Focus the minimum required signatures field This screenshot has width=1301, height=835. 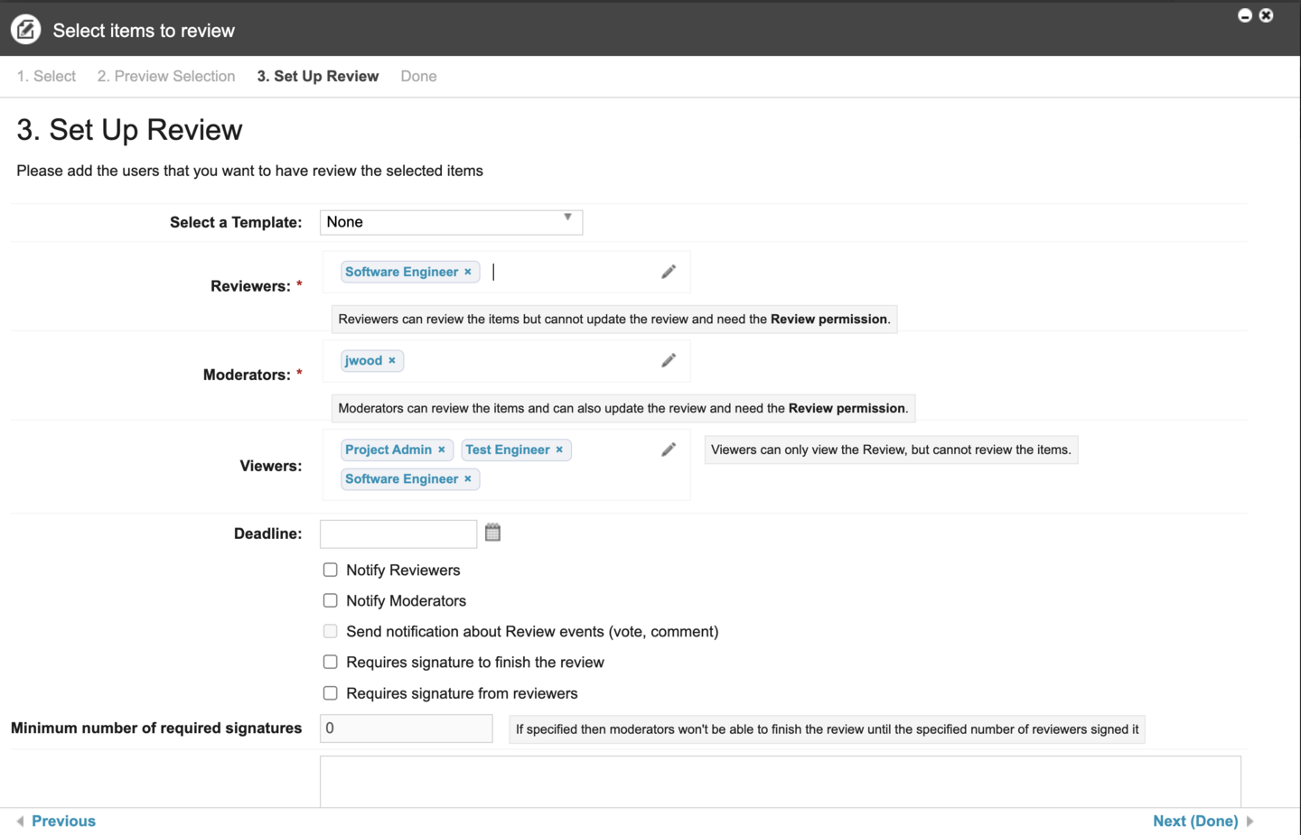click(406, 728)
